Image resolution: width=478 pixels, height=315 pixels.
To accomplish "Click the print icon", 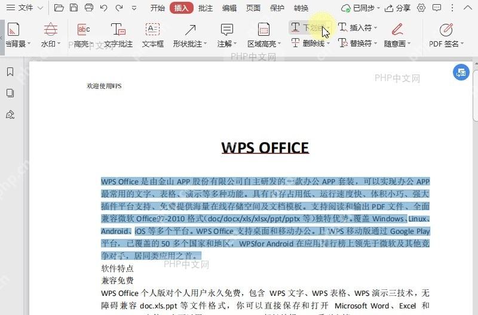I will (x=88, y=8).
